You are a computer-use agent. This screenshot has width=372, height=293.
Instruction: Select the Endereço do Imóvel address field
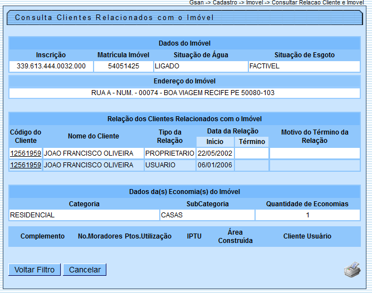[x=185, y=93]
